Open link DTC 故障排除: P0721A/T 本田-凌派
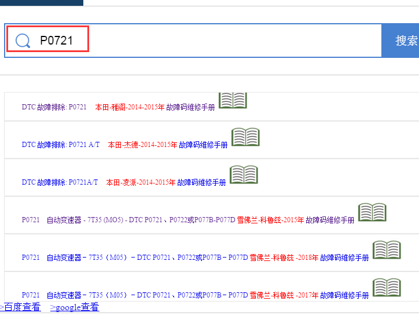This screenshot has width=419, height=327. point(124,182)
